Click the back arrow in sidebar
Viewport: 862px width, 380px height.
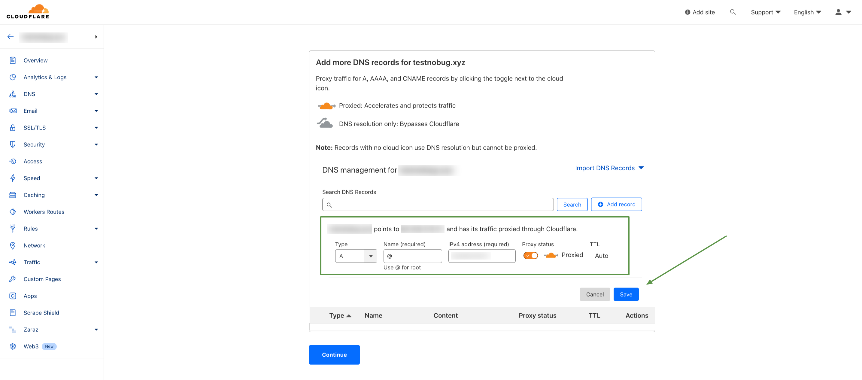11,37
